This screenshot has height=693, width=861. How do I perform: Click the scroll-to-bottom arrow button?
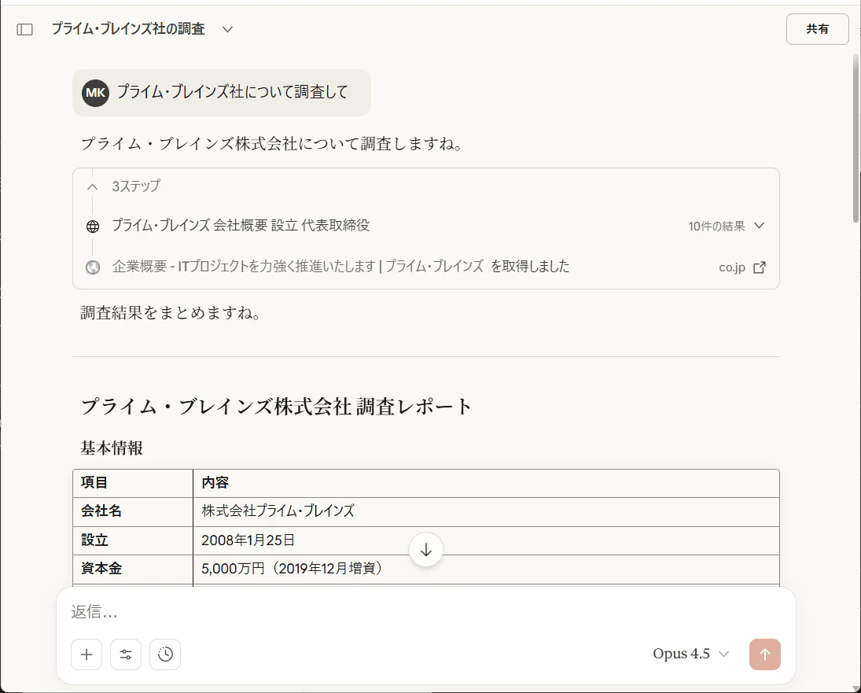point(426,550)
